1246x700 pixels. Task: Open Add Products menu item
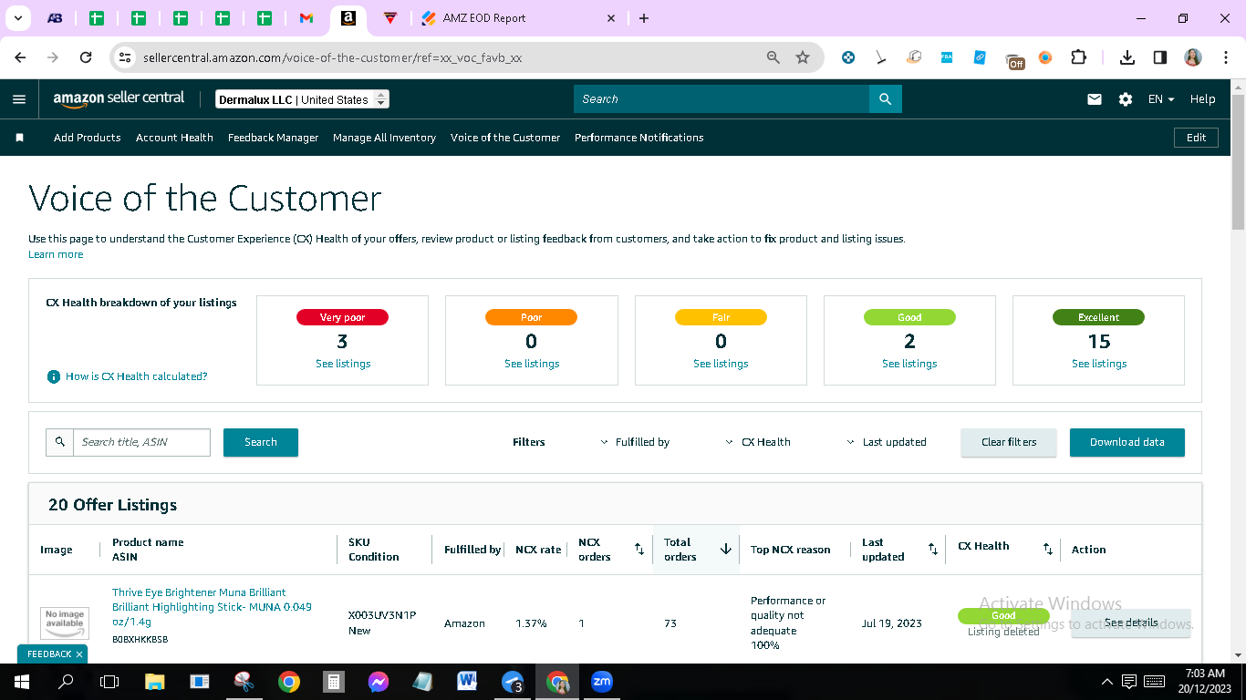[88, 138]
